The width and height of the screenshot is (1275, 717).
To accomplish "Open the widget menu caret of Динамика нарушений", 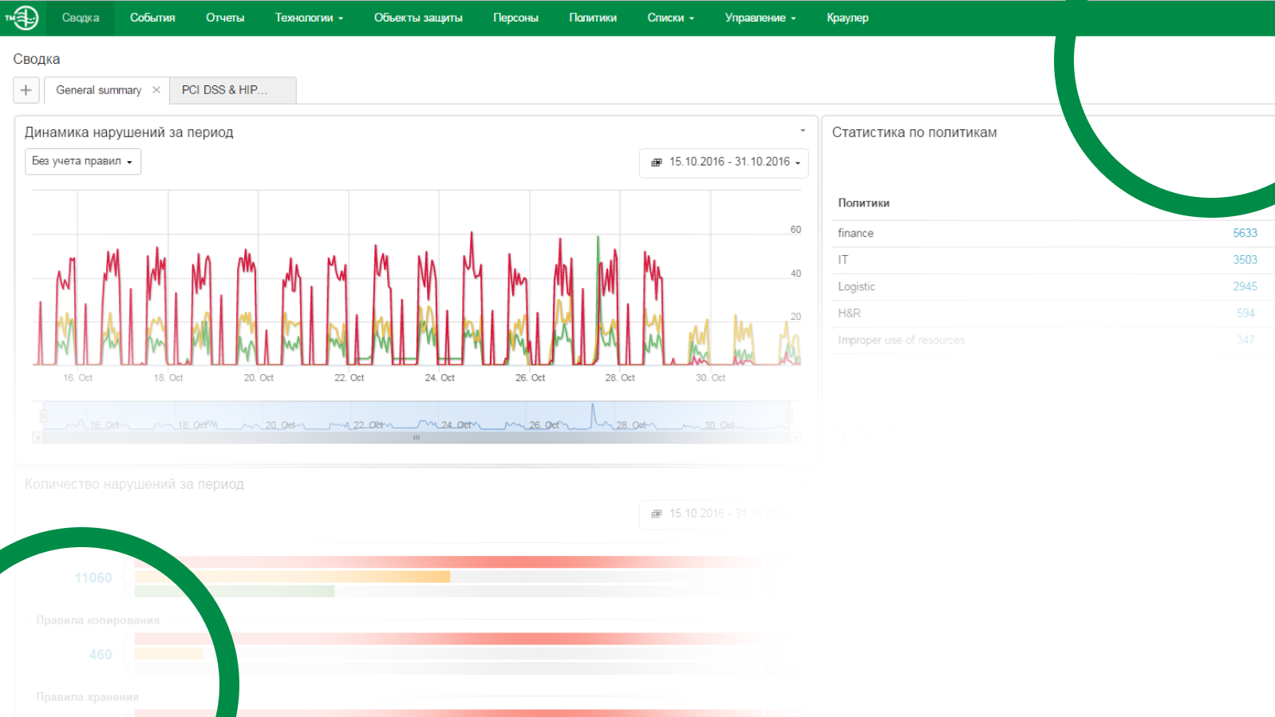I will click(803, 131).
